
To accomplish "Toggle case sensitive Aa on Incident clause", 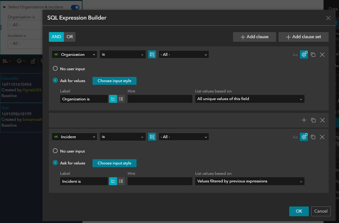I will pyautogui.click(x=295, y=137).
